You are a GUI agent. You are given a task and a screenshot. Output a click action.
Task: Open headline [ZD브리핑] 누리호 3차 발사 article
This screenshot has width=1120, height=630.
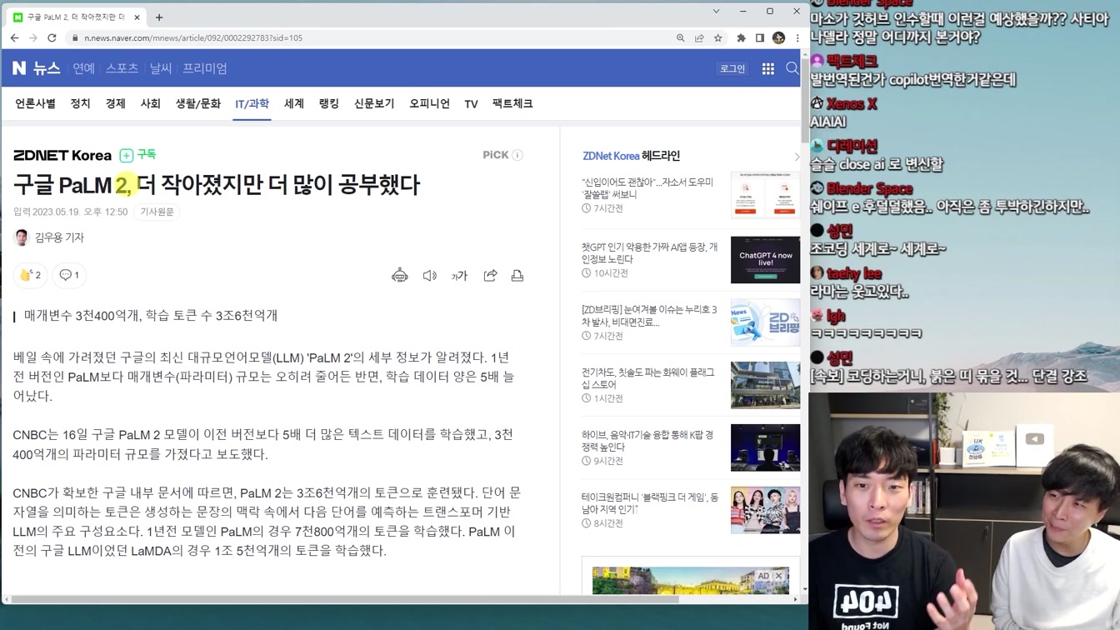(x=649, y=316)
